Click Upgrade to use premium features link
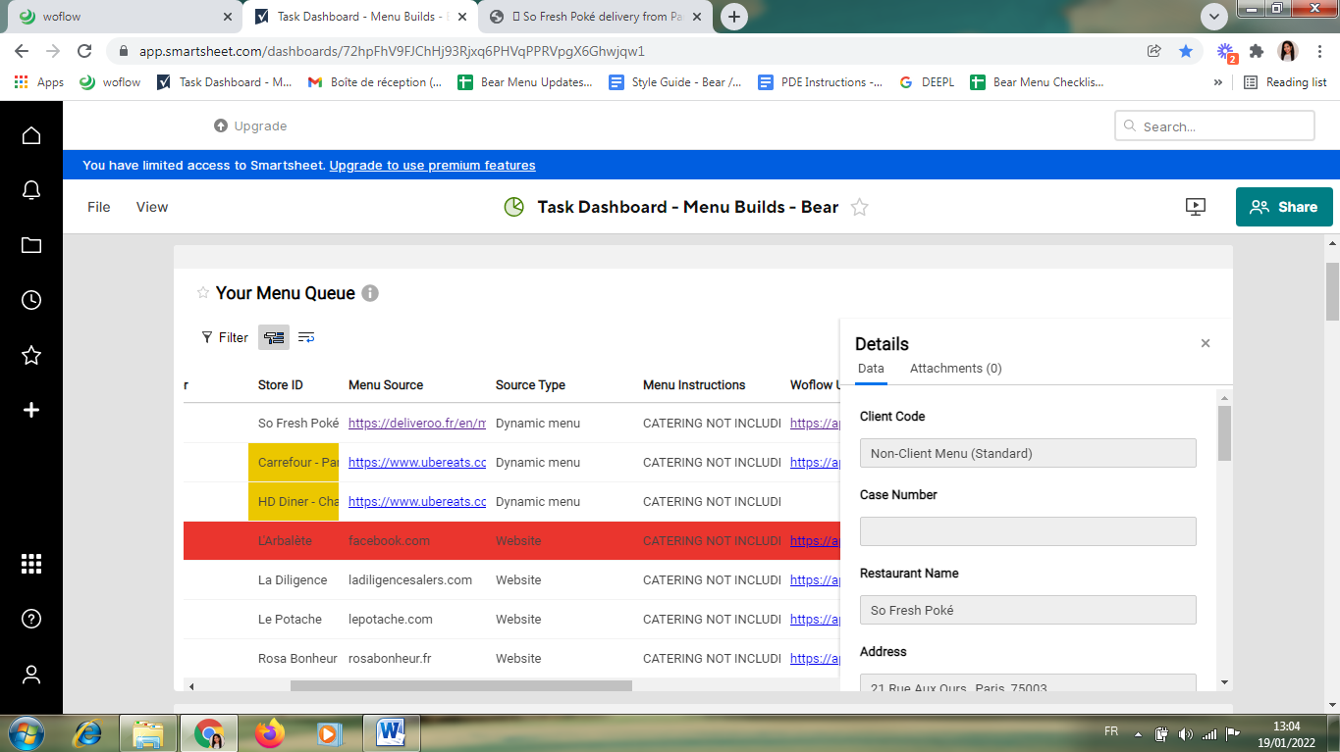1340x752 pixels. coord(432,165)
